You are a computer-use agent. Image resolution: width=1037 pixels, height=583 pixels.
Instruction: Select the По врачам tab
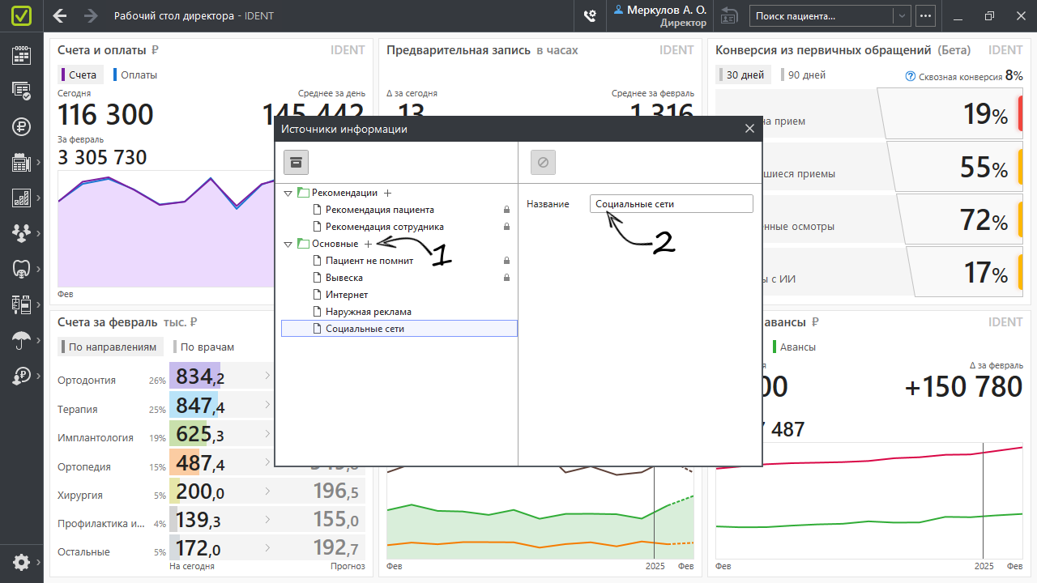204,347
